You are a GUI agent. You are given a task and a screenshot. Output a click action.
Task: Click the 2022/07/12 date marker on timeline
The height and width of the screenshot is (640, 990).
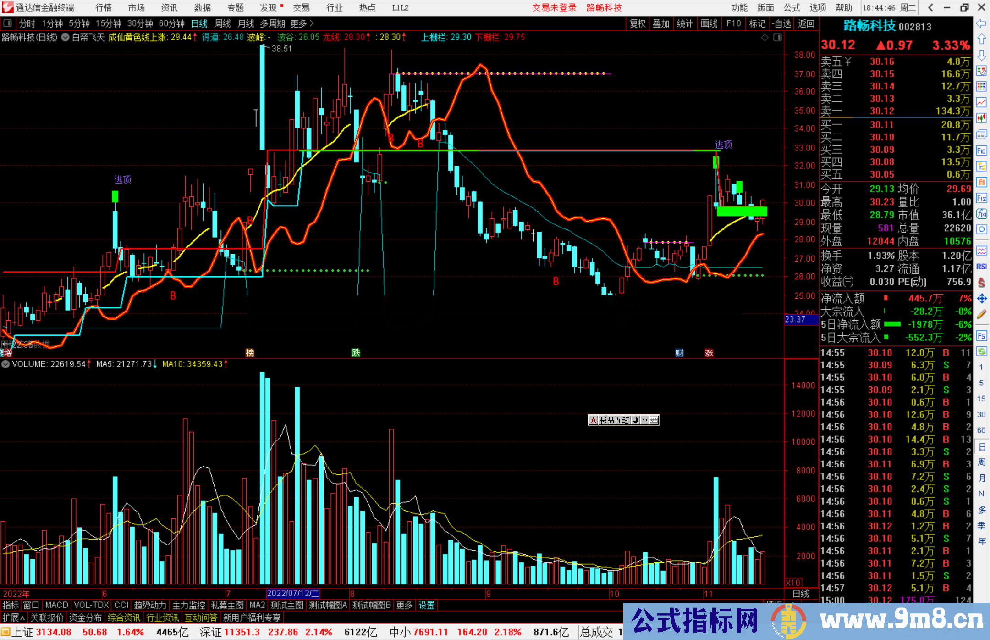[293, 594]
